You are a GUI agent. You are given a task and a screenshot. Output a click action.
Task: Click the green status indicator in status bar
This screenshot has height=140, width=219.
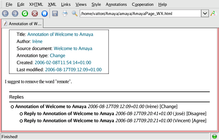click(x=214, y=136)
